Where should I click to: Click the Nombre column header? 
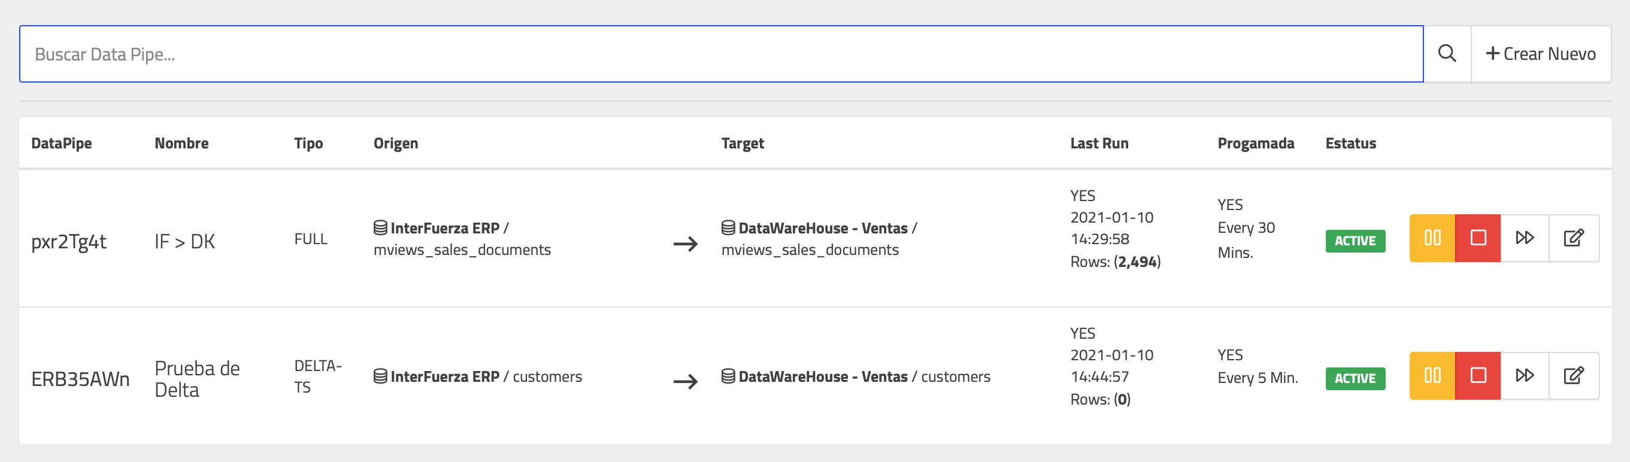(181, 144)
